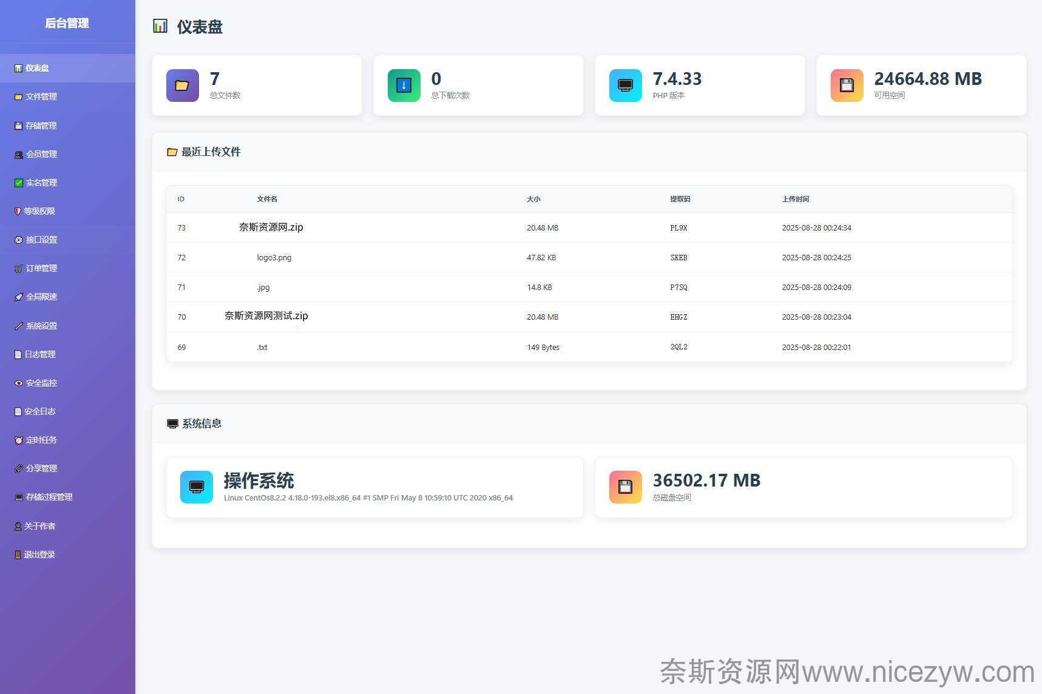Click 退出登录 to log out
The width and height of the screenshot is (1042, 694).
(39, 554)
